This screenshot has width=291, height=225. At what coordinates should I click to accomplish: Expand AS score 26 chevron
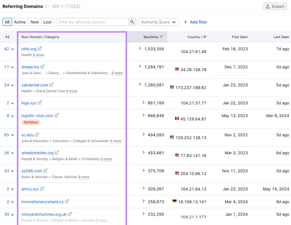(x=12, y=153)
